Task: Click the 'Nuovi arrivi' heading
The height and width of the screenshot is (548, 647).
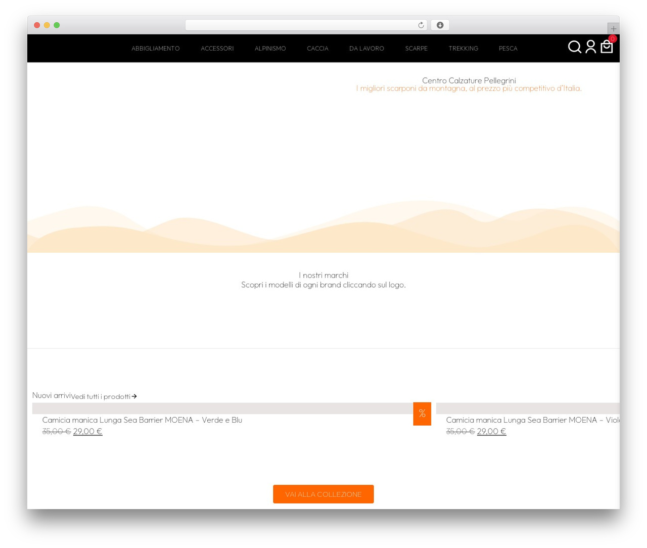Action: click(x=52, y=395)
